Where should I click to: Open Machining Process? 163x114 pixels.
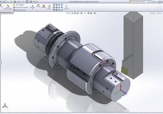20,10
